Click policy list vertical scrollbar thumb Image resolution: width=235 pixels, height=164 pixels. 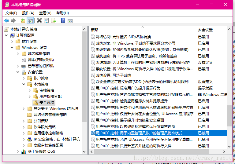click(229, 116)
